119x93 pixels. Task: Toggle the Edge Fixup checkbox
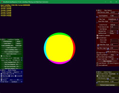pos(97,53)
